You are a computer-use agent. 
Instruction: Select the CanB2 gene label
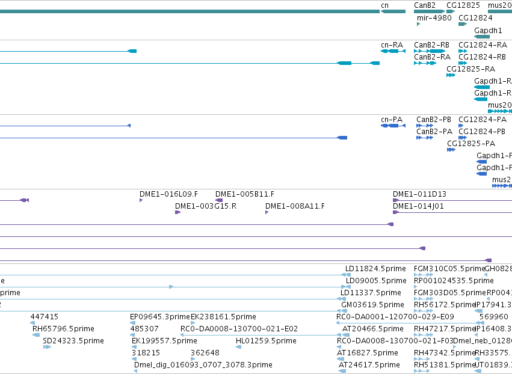pos(425,5)
